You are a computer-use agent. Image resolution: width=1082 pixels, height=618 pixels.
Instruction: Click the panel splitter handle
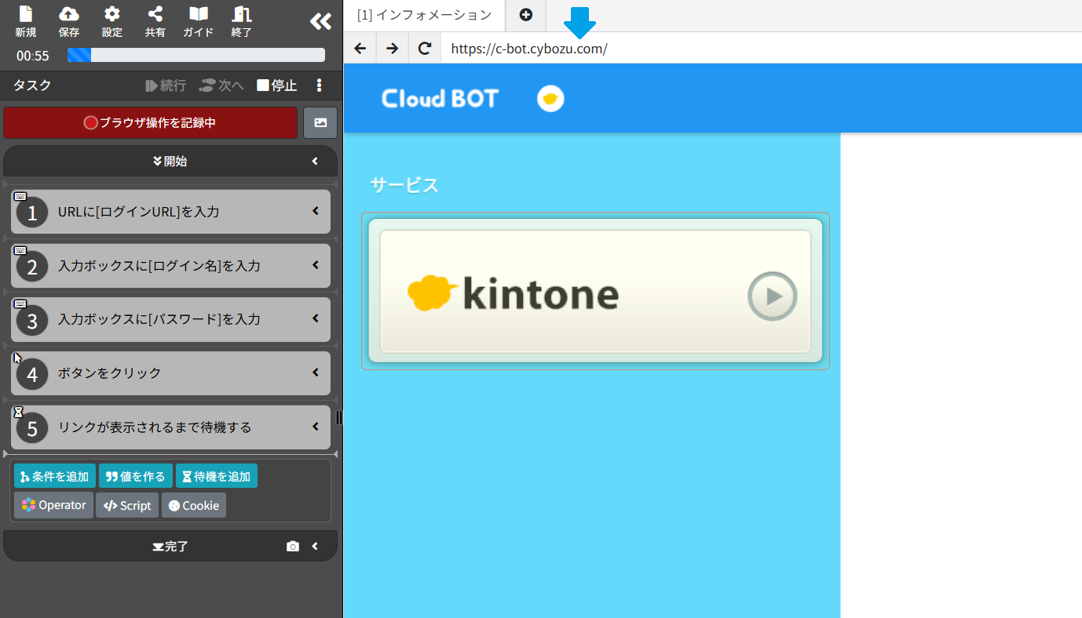(x=339, y=417)
